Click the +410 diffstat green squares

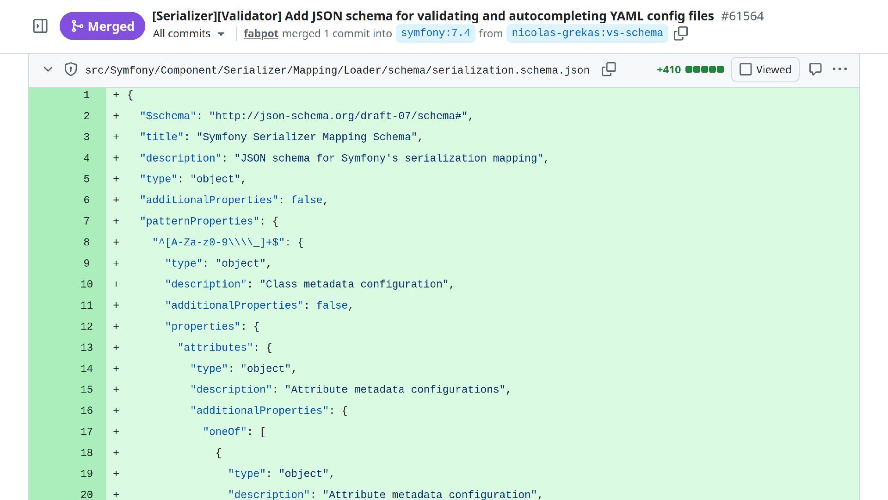(704, 69)
